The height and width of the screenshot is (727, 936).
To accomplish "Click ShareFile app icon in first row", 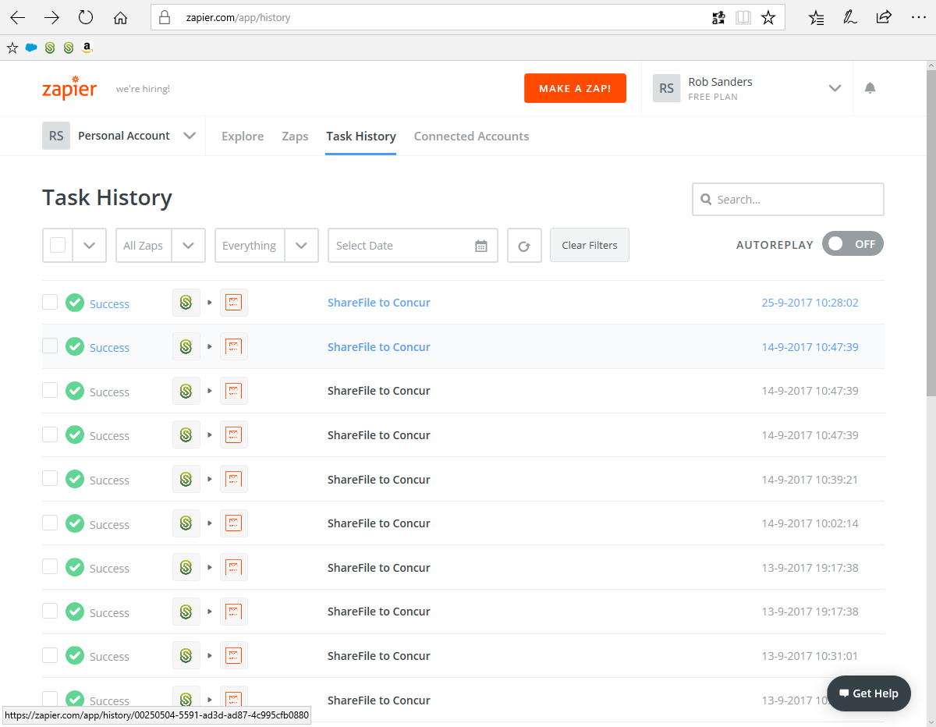I will tap(186, 303).
